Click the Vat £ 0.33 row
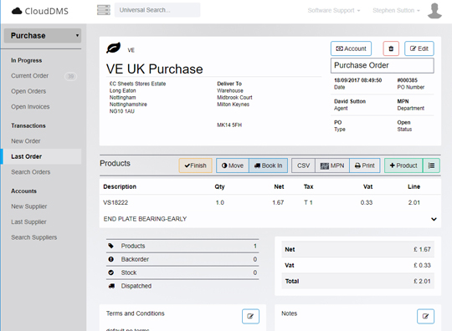The image size is (452, 331). tap(357, 265)
